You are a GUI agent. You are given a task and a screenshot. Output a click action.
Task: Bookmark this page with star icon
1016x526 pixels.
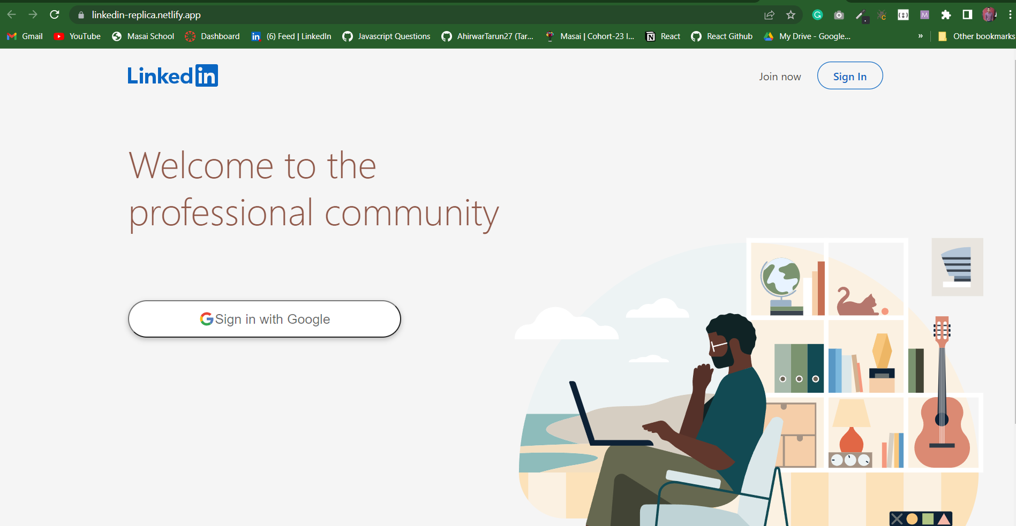(791, 15)
